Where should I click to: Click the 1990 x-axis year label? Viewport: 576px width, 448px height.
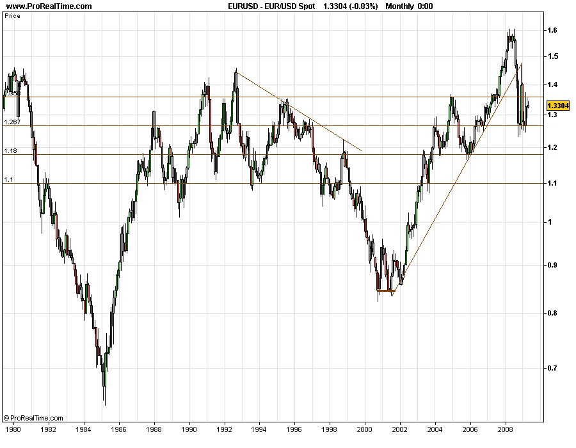pos(189,429)
